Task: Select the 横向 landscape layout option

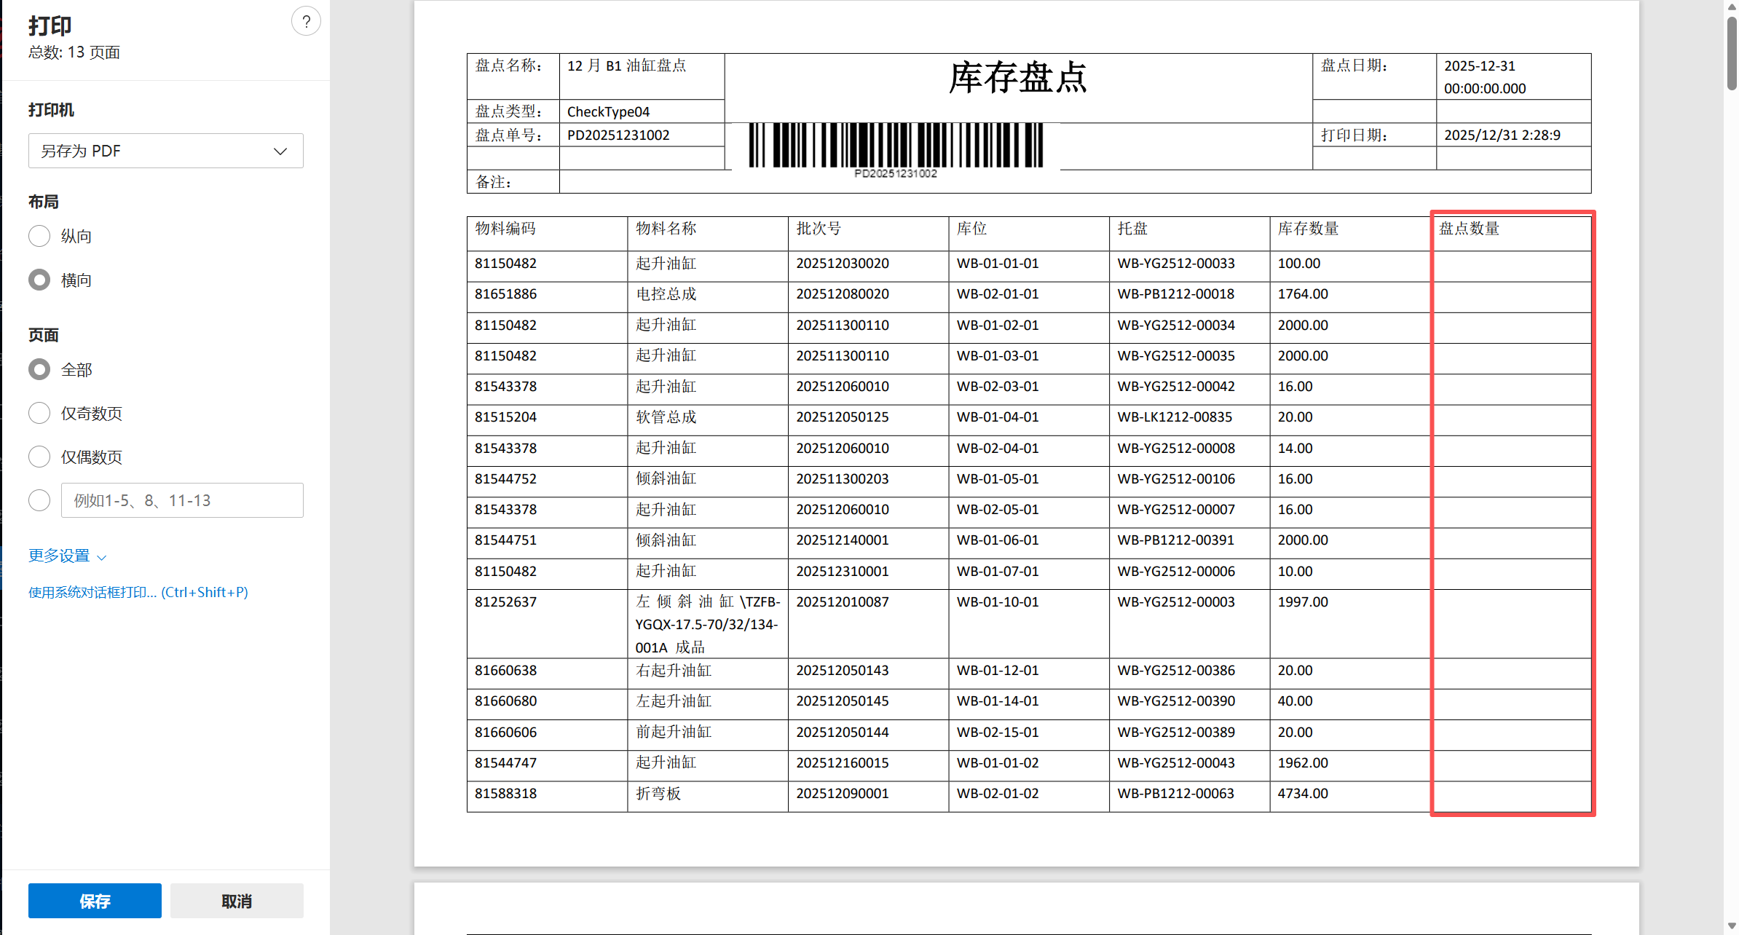Action: (x=39, y=280)
